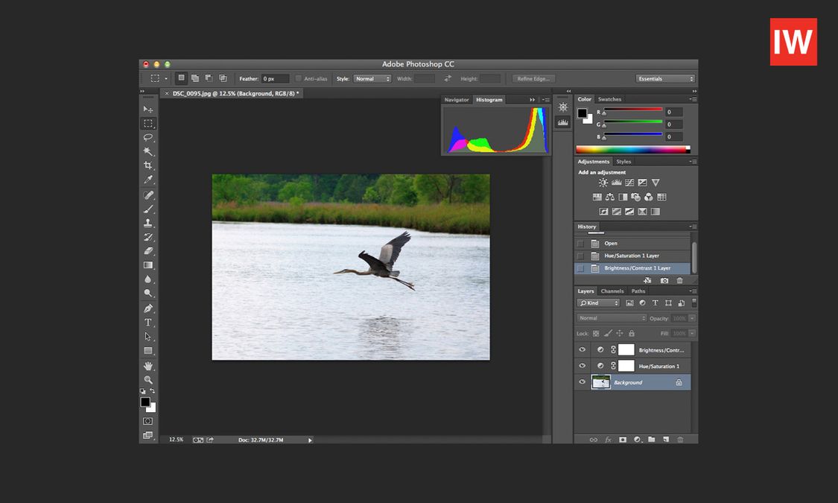Image resolution: width=838 pixels, height=503 pixels.
Task: Set history brush source for Hue/Saturation 1 Layer
Action: point(580,256)
